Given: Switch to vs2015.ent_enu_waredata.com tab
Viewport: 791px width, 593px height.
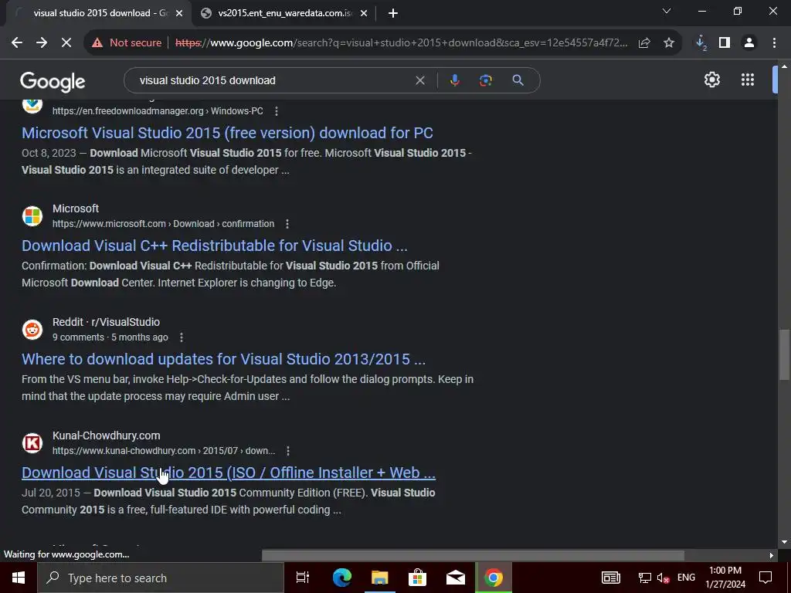Looking at the screenshot, I should pyautogui.click(x=285, y=13).
